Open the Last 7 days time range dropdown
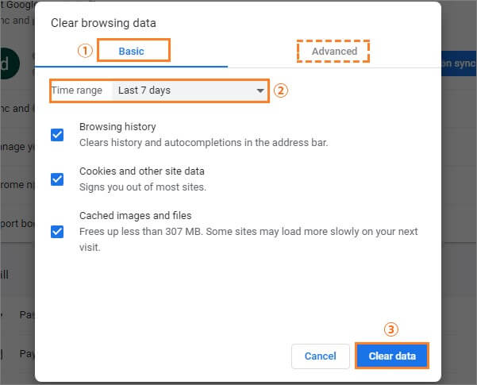 pyautogui.click(x=190, y=90)
